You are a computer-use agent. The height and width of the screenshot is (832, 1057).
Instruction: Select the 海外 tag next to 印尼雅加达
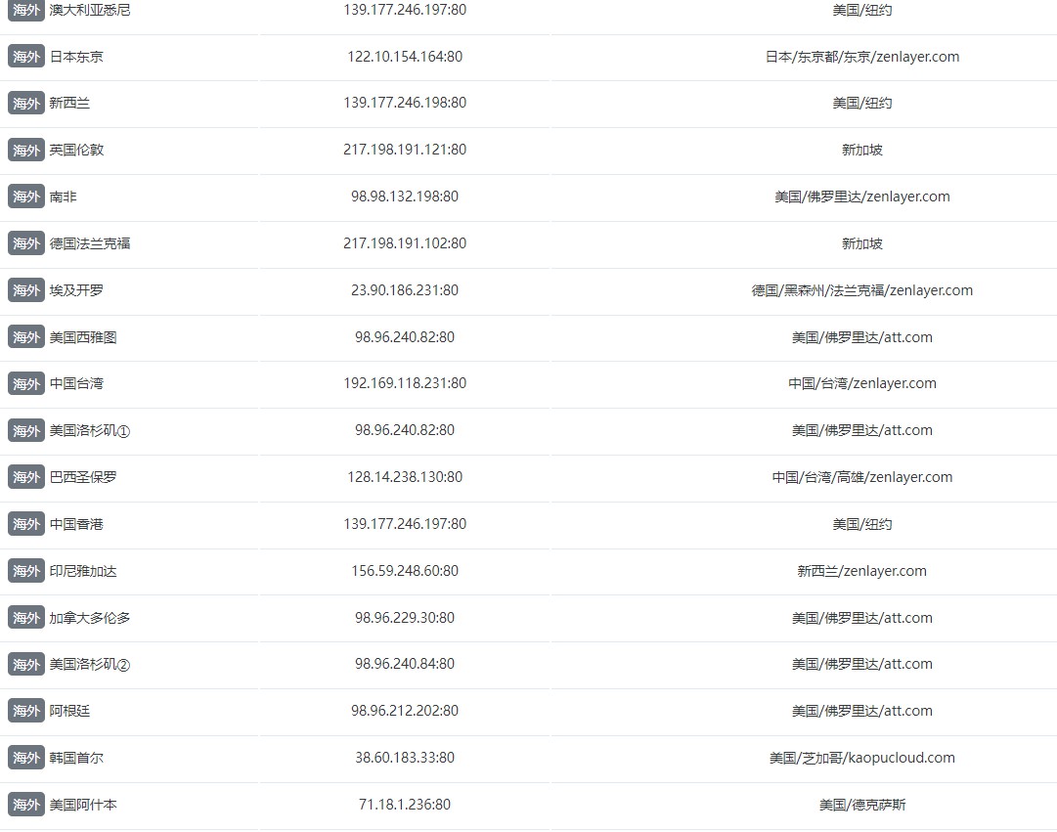(26, 571)
